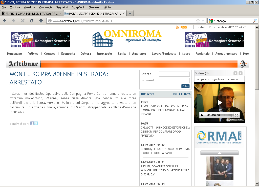This screenshot has height=187, width=259.
Task: Open the browser home page
Action: [x=41, y=21]
